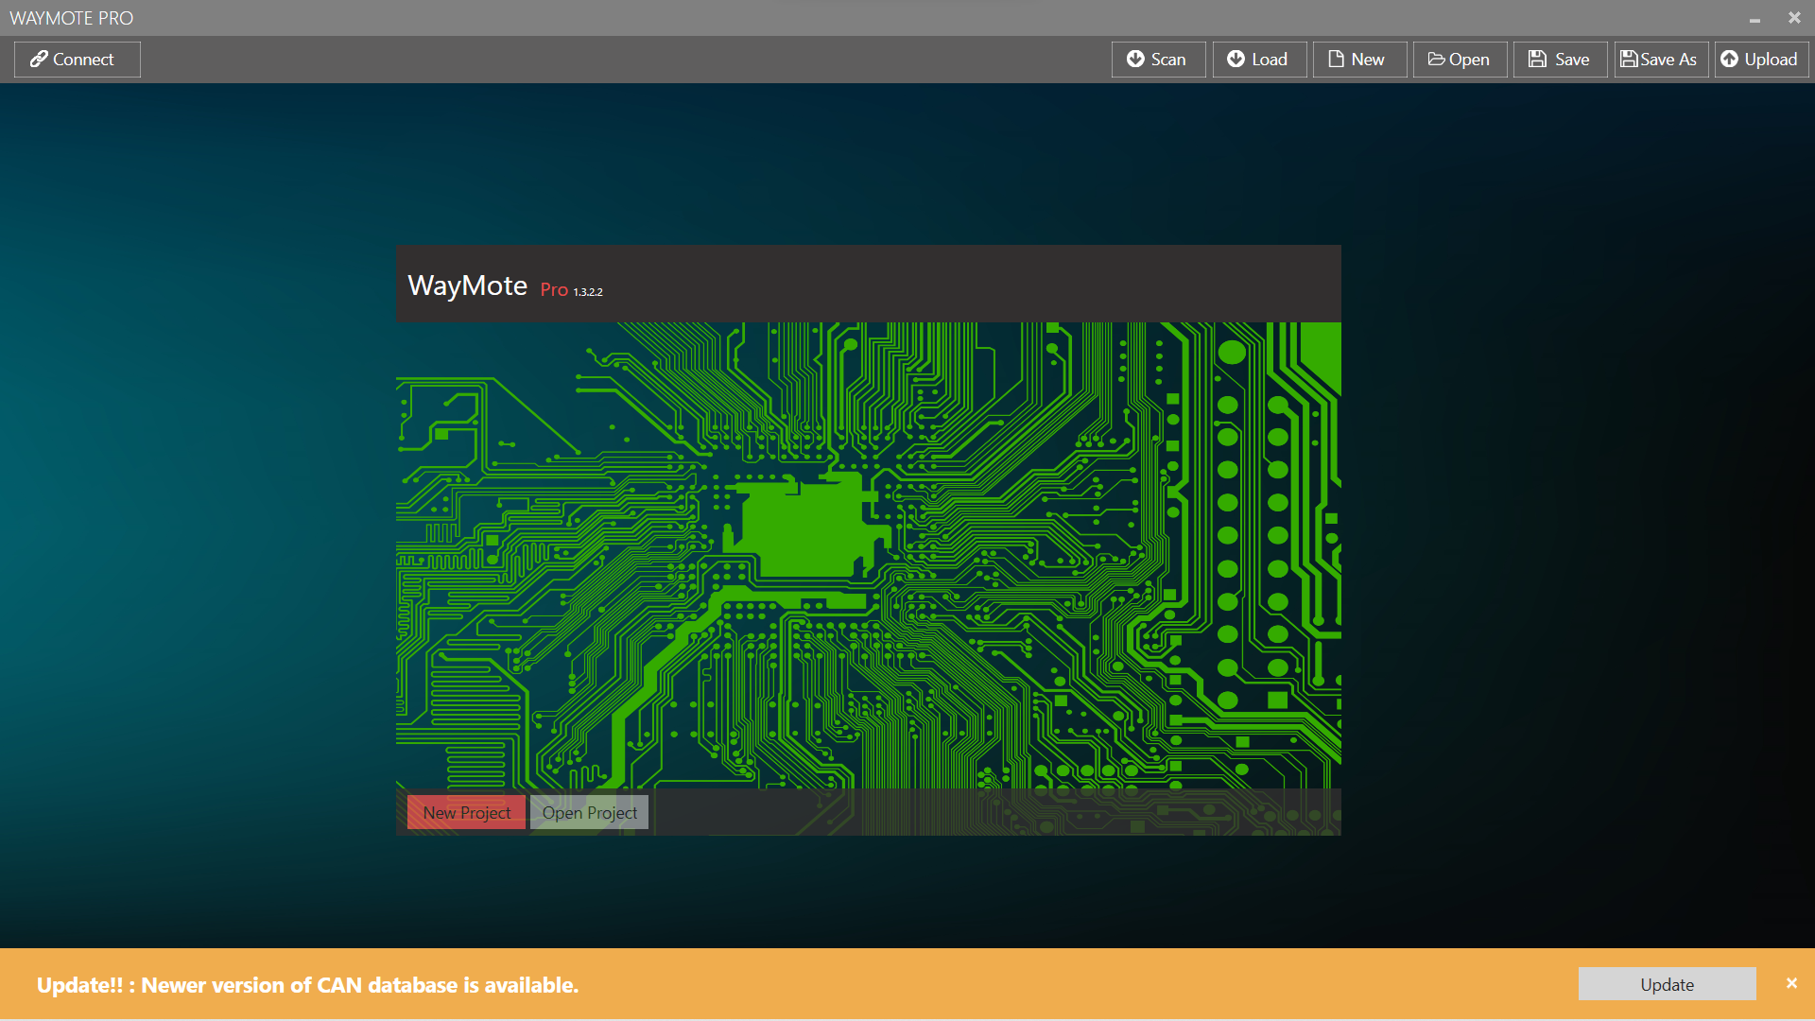Click the update notification message text

(x=307, y=985)
